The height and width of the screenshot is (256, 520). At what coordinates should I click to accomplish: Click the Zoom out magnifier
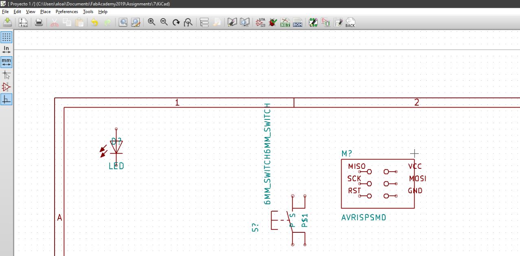(x=164, y=22)
